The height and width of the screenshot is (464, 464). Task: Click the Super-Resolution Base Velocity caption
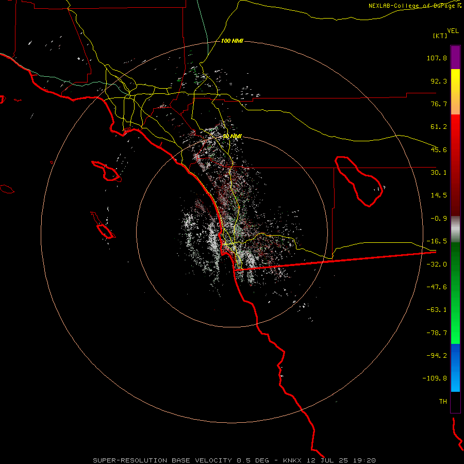[234, 460]
